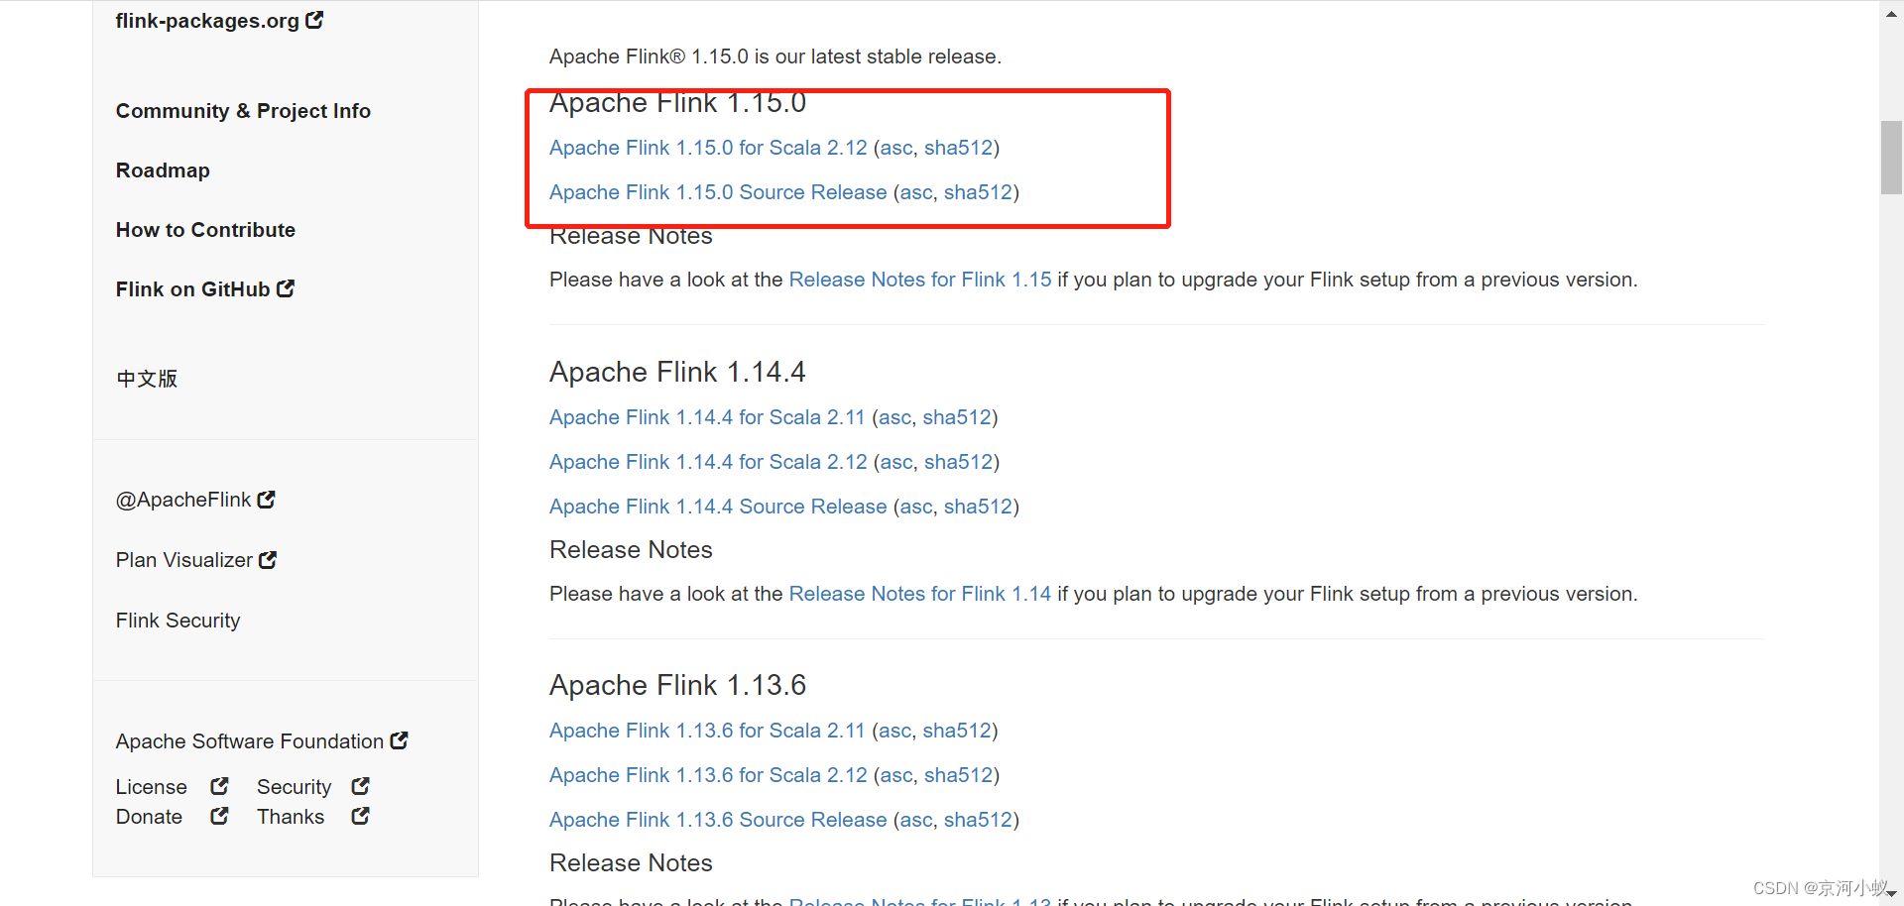Open the Apache Software Foundation link
The height and width of the screenshot is (906, 1904).
250,741
